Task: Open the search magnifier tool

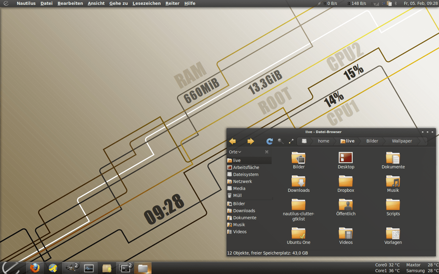Action: 280,141
